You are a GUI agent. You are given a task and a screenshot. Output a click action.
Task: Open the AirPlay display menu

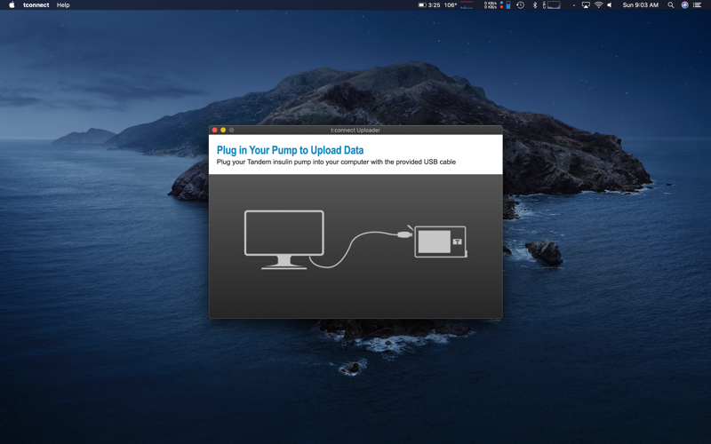[x=586, y=5]
